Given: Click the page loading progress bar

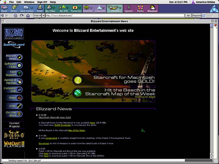Looking at the screenshot, I should [198, 160].
